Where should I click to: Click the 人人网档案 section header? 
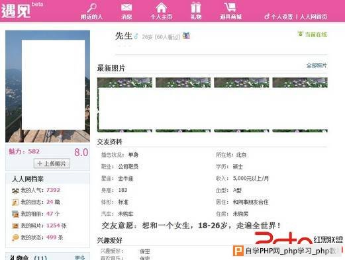[28, 179]
